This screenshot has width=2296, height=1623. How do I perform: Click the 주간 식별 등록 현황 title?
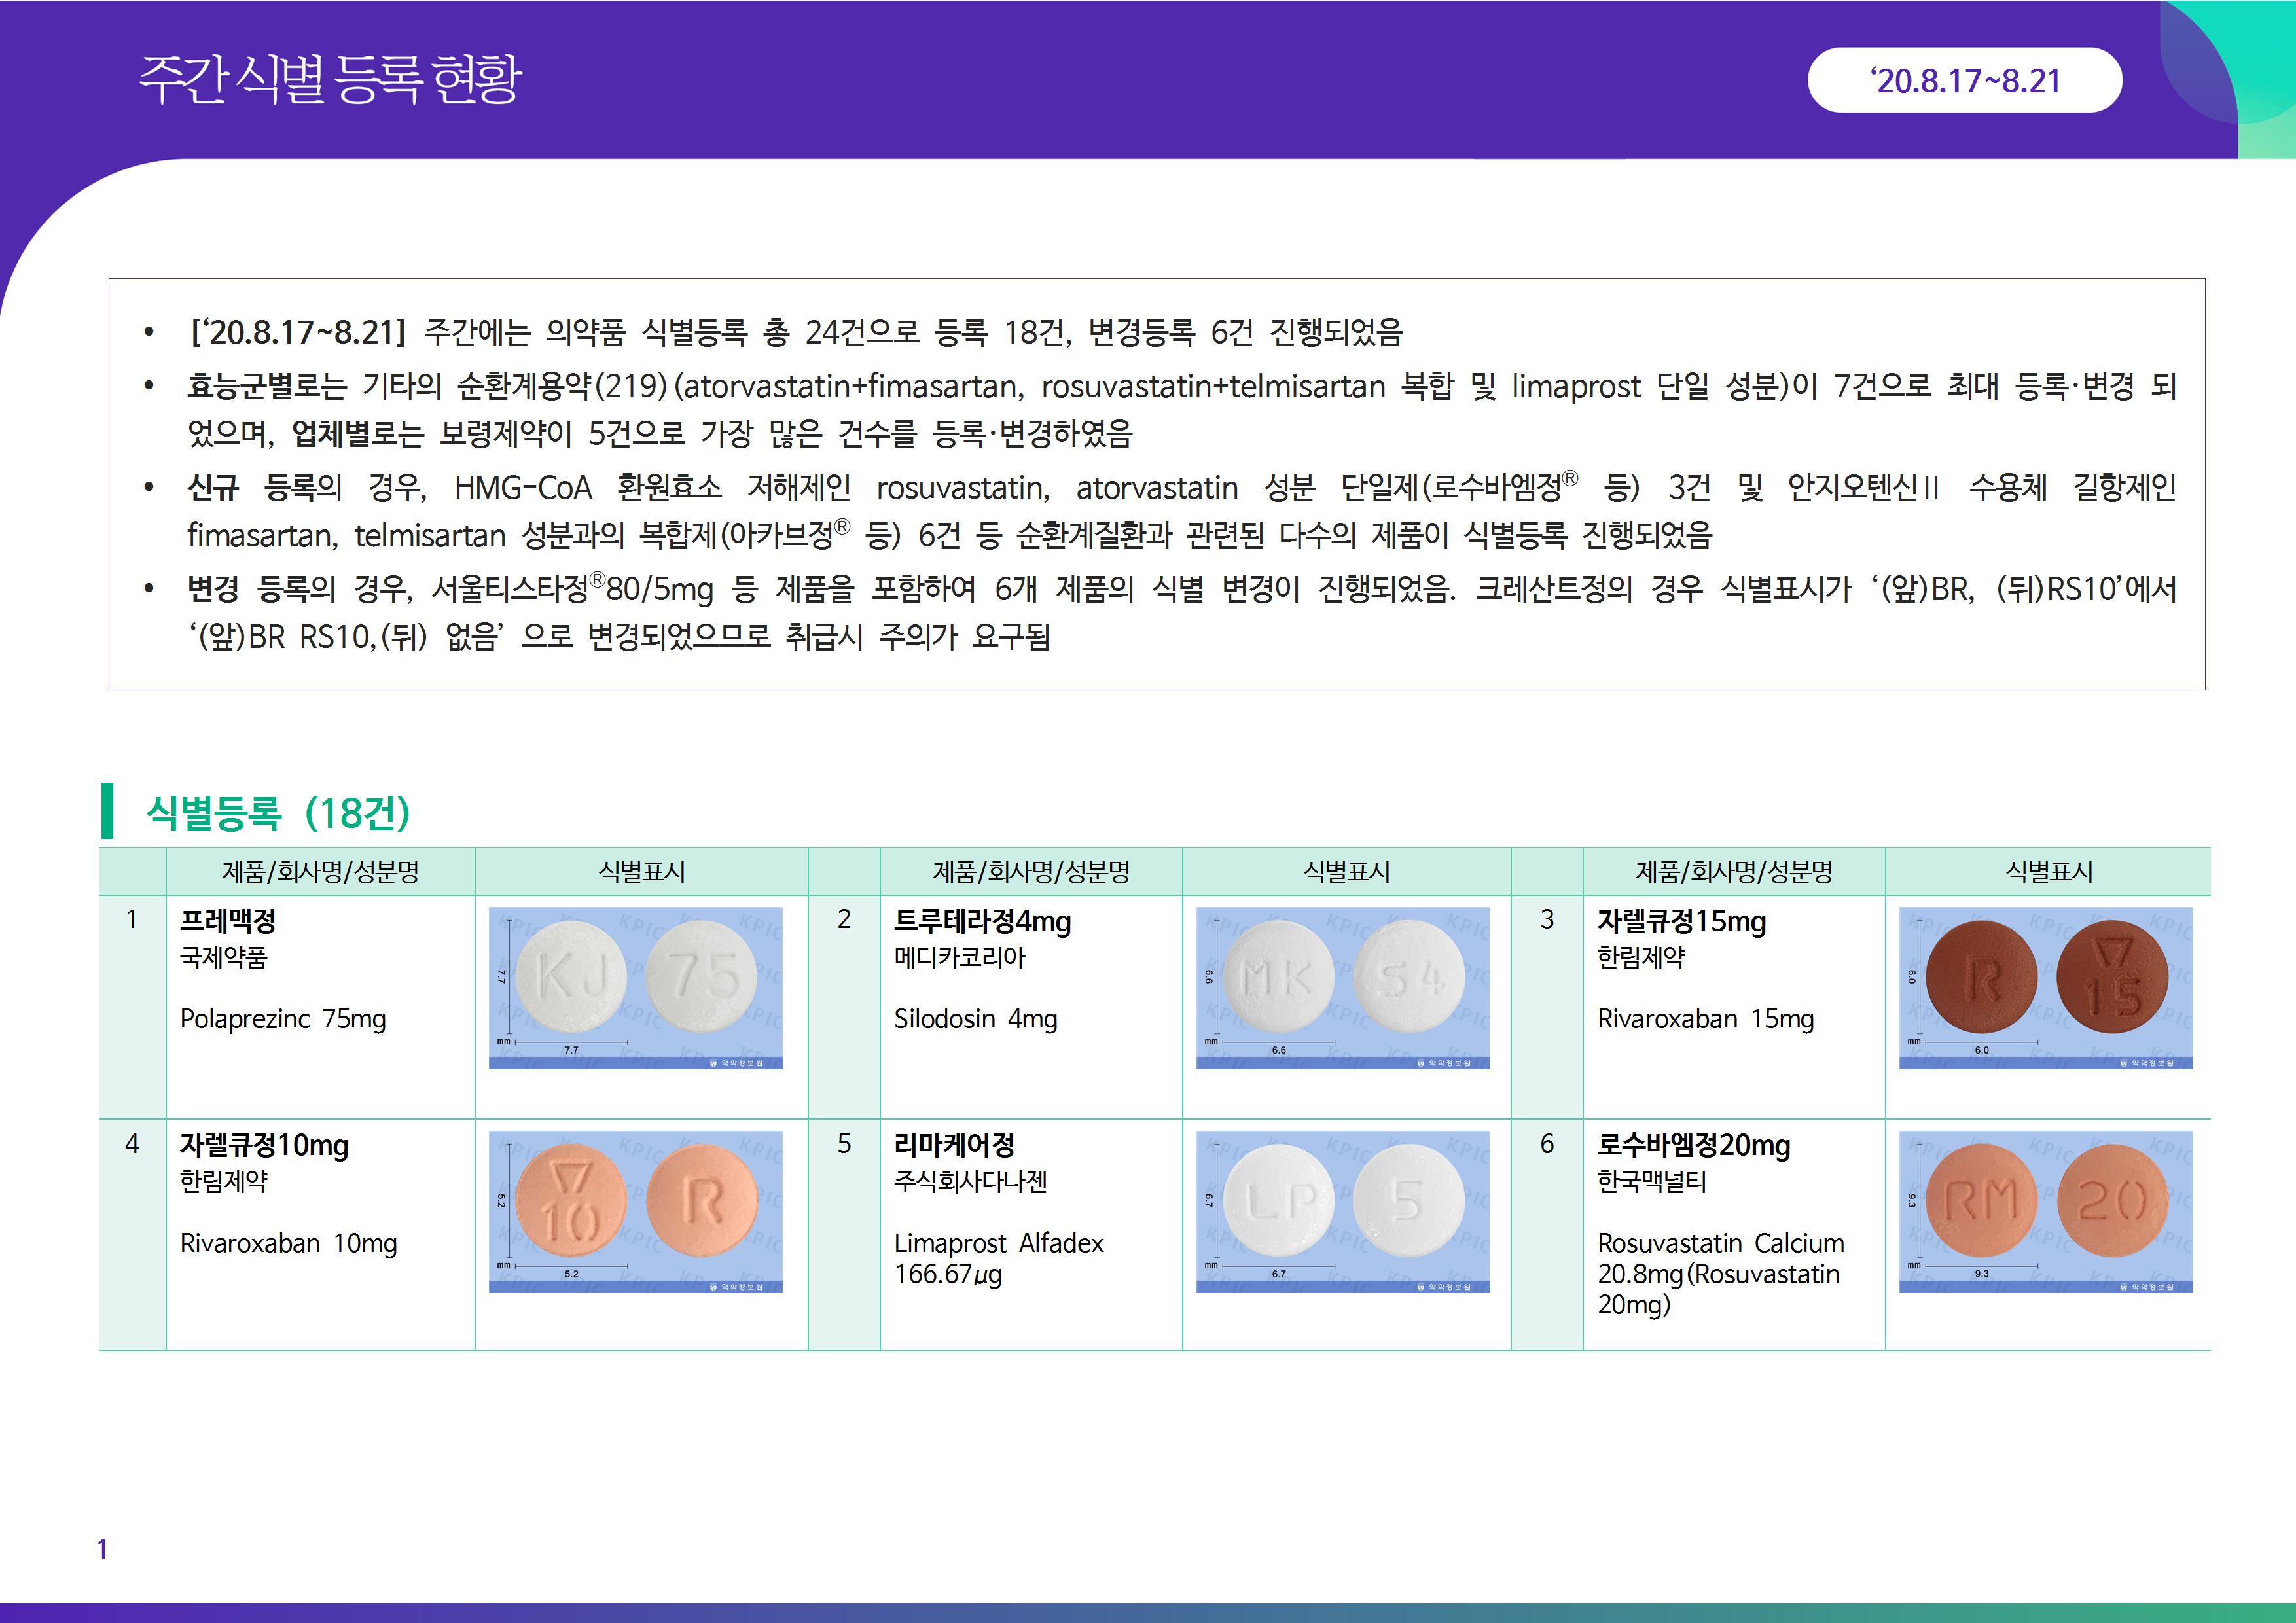click(330, 79)
